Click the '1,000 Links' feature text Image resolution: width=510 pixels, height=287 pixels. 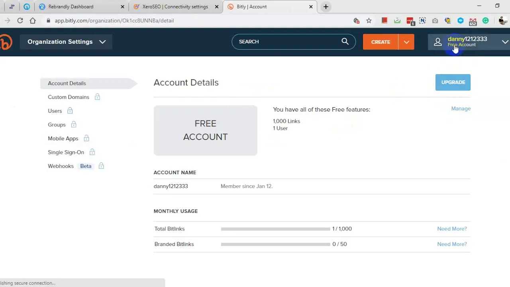[x=286, y=121]
